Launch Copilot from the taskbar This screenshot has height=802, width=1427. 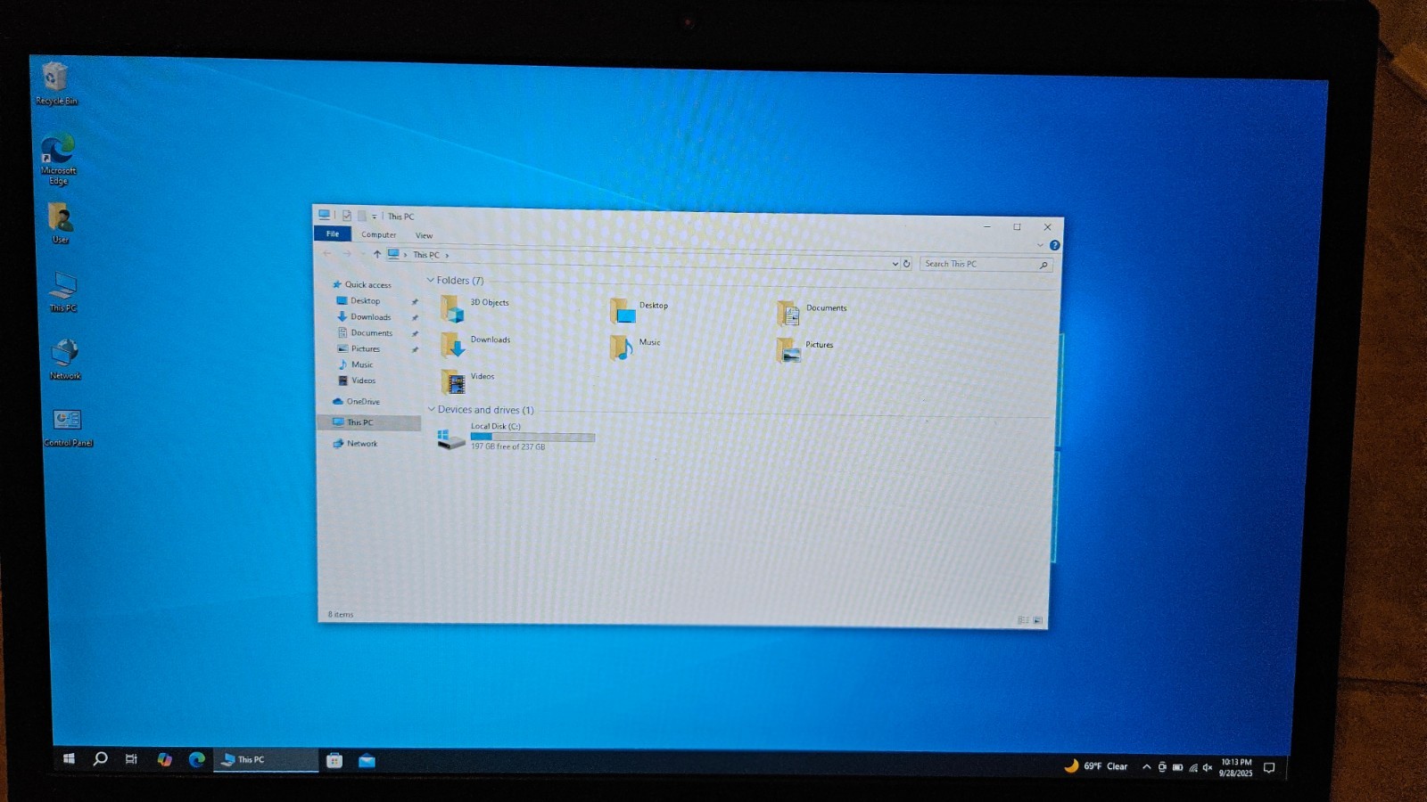click(x=164, y=759)
